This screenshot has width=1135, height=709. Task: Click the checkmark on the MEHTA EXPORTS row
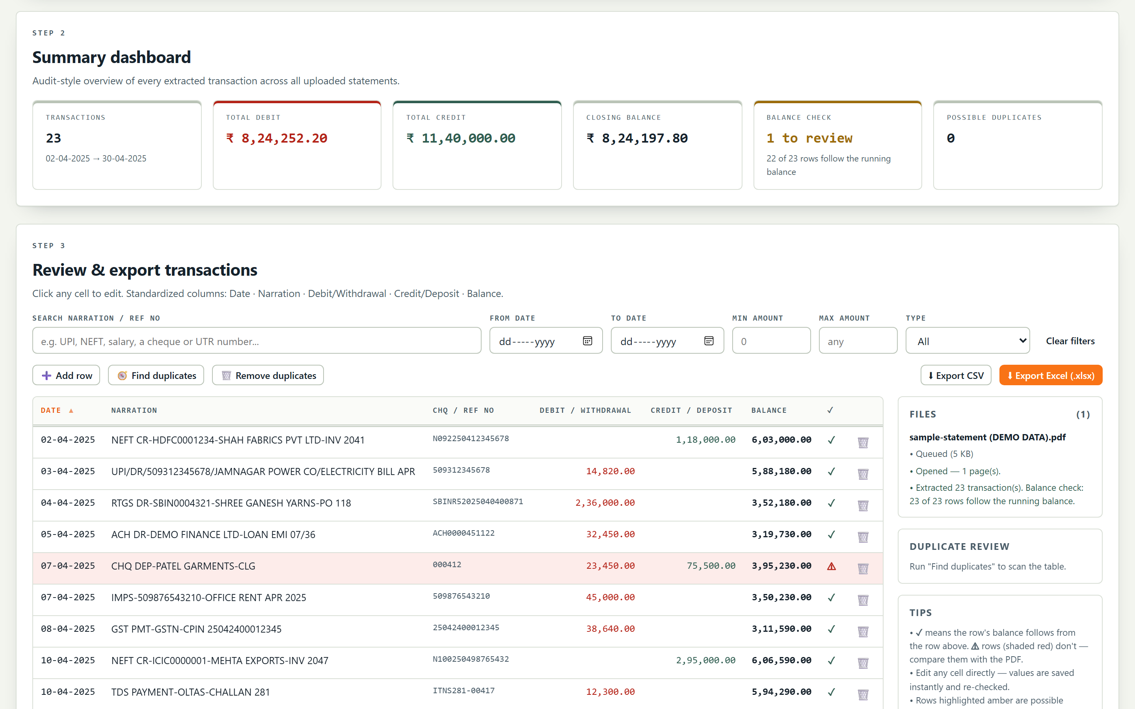click(831, 660)
